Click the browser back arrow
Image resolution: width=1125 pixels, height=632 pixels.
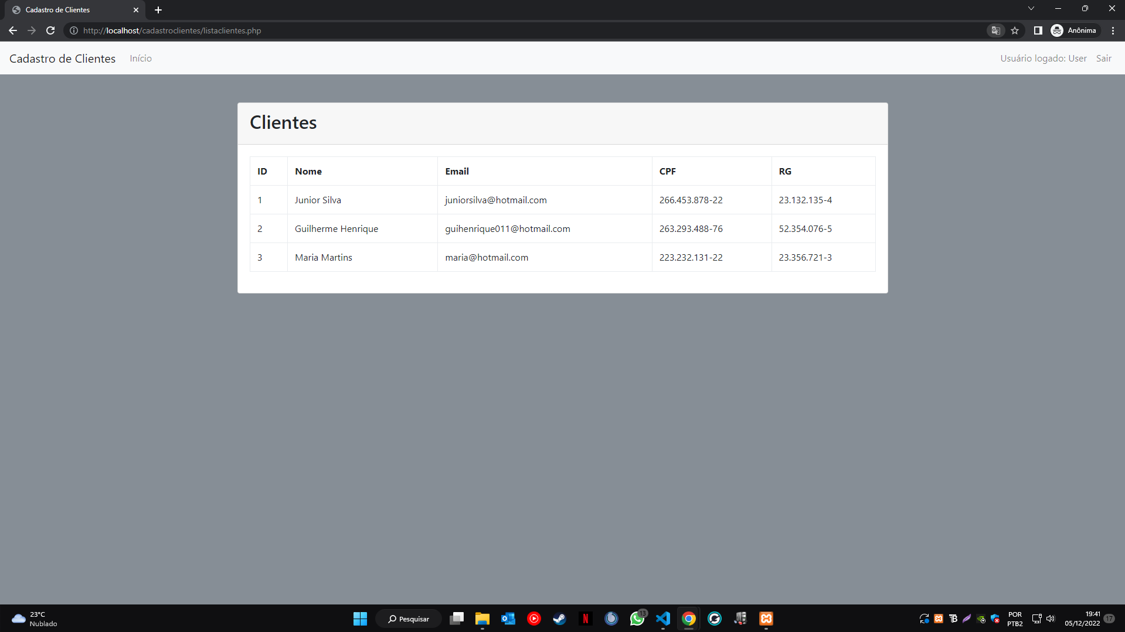13,30
